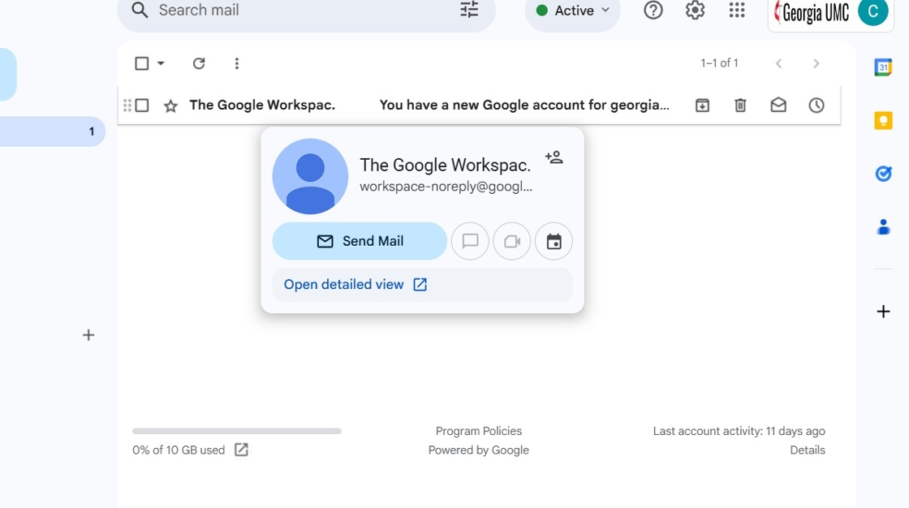The height and width of the screenshot is (508, 909).
Task: Delete the Google Workspace email
Action: [740, 105]
